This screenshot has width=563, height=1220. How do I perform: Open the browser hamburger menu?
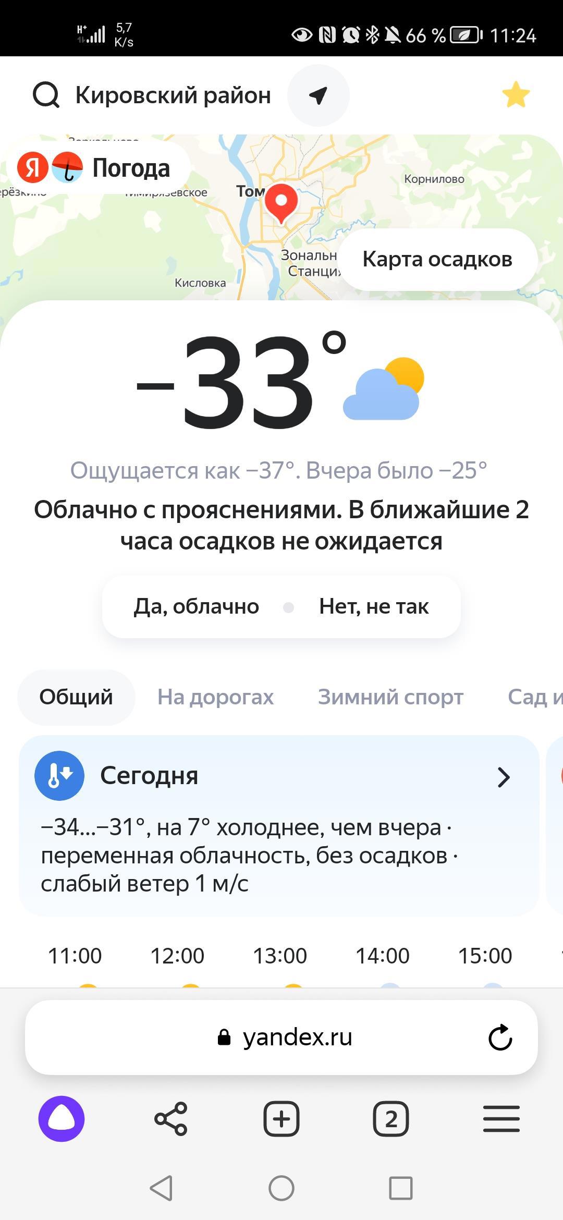[x=501, y=1119]
